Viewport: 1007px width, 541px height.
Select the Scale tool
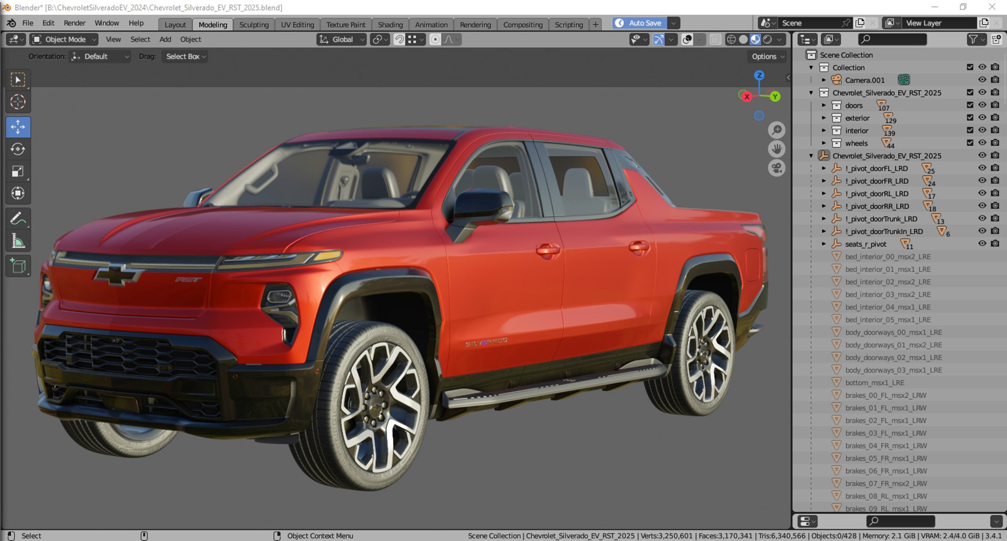click(18, 171)
